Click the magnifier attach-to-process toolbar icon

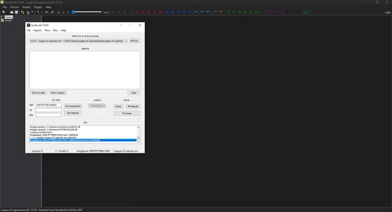point(4,12)
